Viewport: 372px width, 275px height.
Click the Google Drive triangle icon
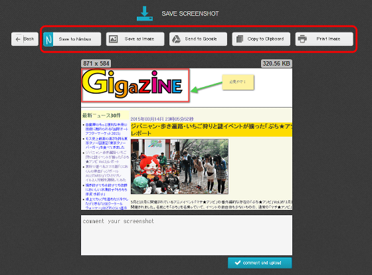tap(176, 39)
